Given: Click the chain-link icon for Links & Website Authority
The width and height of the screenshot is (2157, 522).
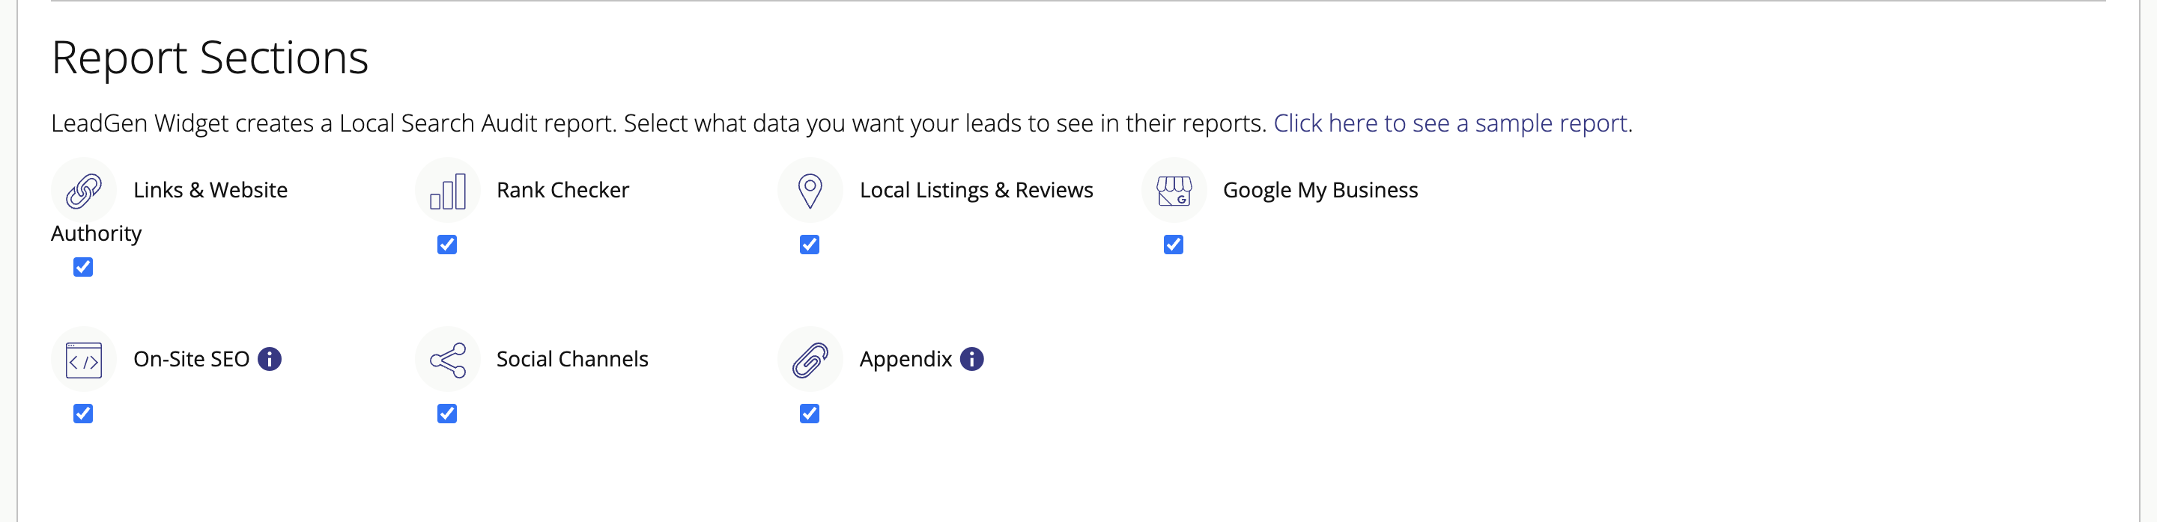Looking at the screenshot, I should point(83,190).
